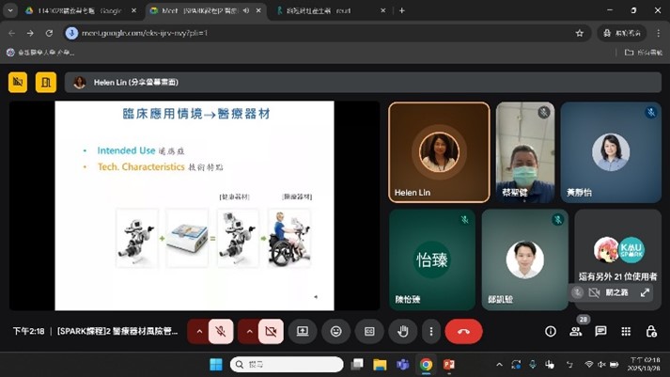Open the activities panel
This screenshot has width=670, height=377.
point(626,331)
